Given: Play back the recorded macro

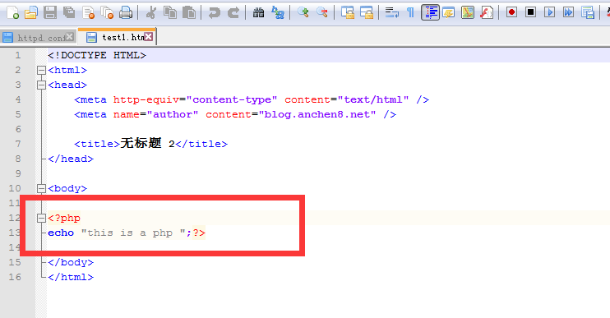Looking at the screenshot, I should [x=549, y=12].
